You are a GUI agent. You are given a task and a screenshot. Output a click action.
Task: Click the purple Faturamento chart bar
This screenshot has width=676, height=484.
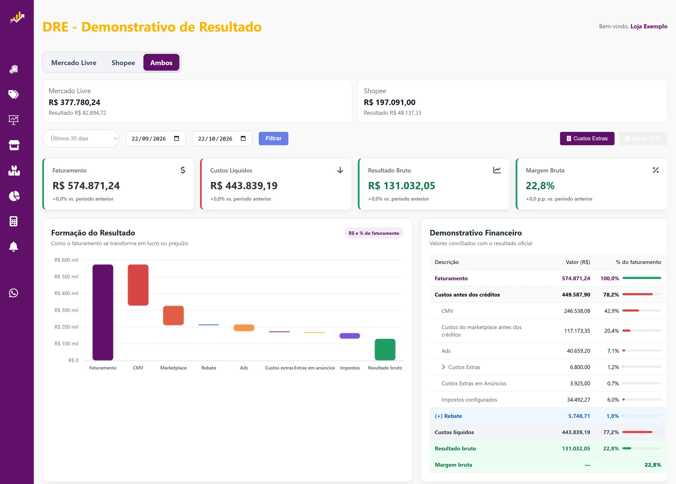[x=103, y=312]
